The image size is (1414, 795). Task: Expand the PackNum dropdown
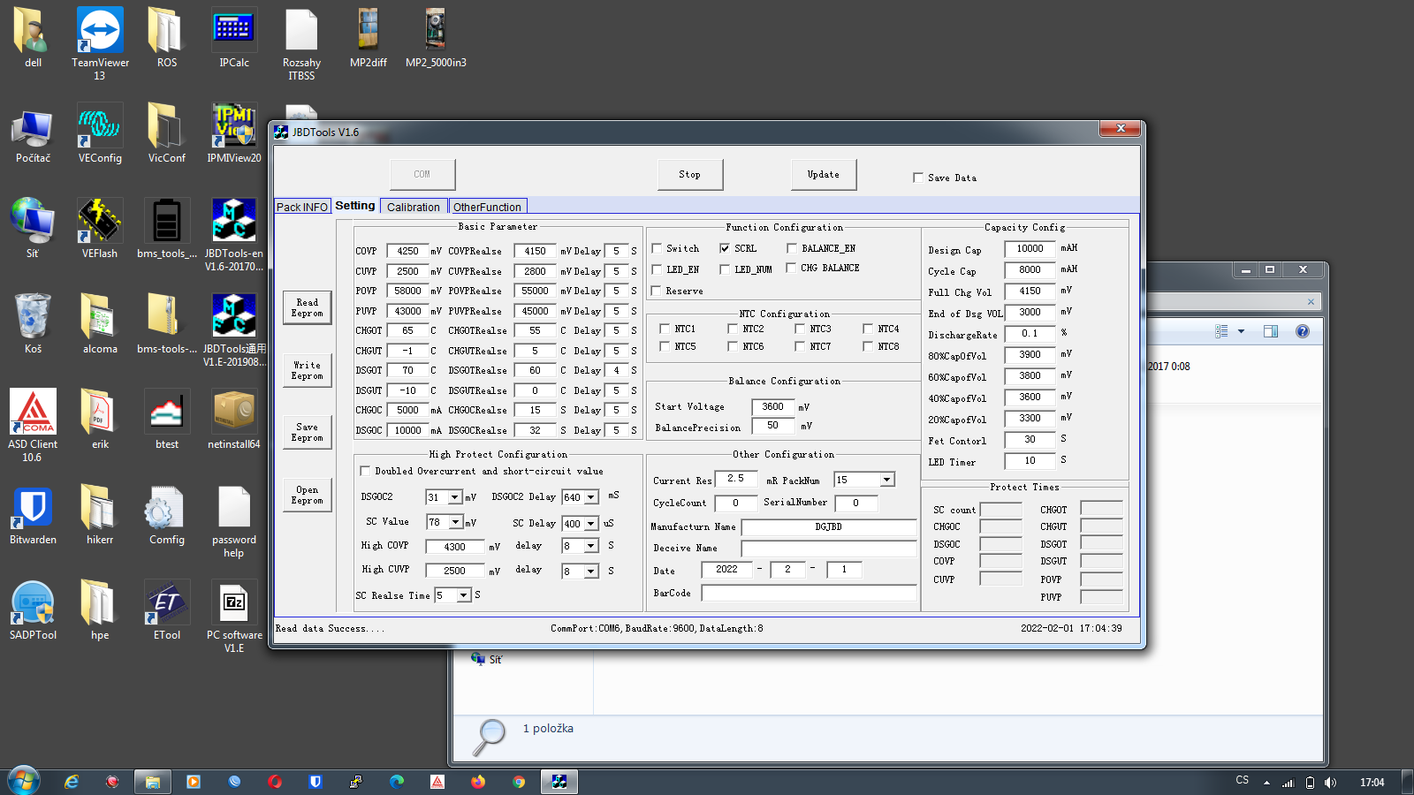[886, 480]
